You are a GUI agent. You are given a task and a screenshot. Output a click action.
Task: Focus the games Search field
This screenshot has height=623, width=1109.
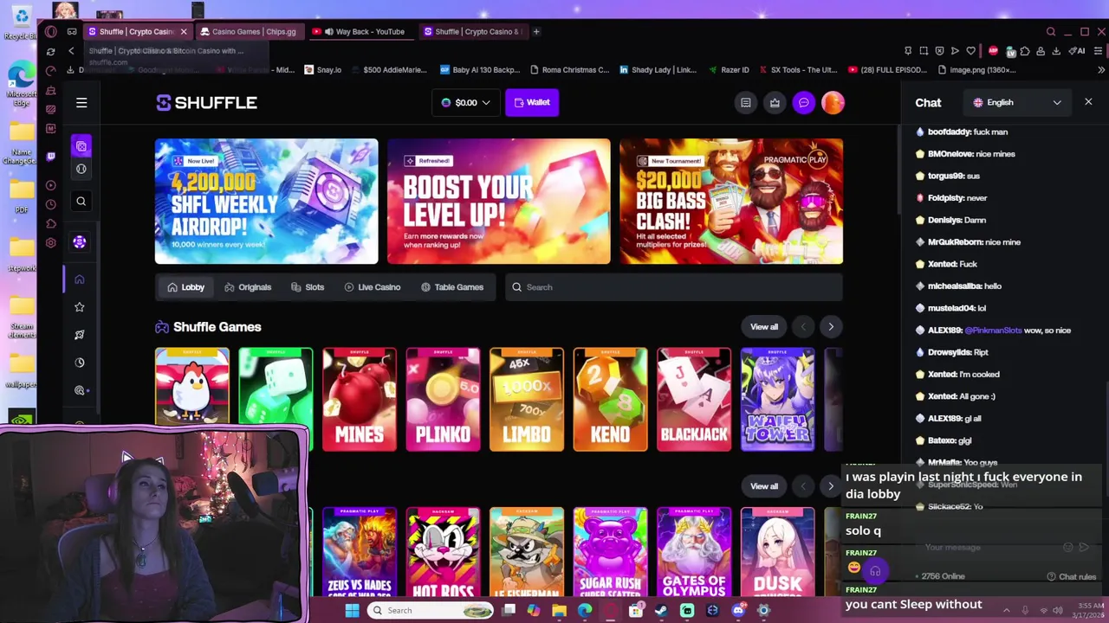tap(674, 287)
